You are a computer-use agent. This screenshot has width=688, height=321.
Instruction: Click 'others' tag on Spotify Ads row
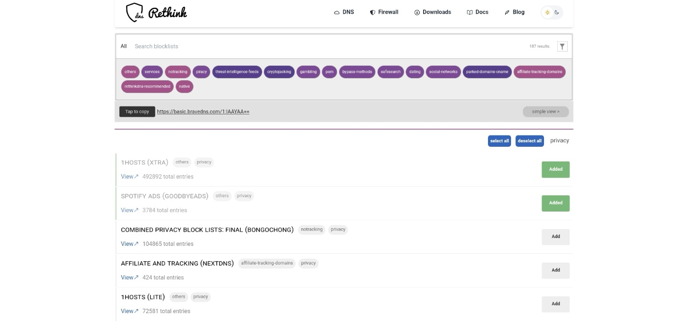coord(222,196)
